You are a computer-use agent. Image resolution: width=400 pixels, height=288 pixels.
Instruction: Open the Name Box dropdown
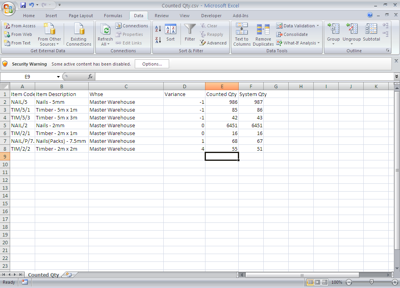[58, 77]
